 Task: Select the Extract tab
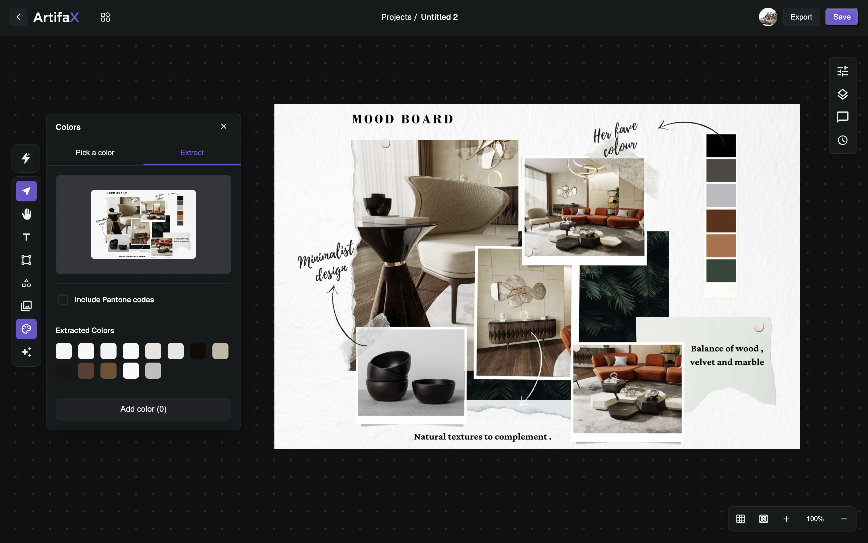(192, 153)
